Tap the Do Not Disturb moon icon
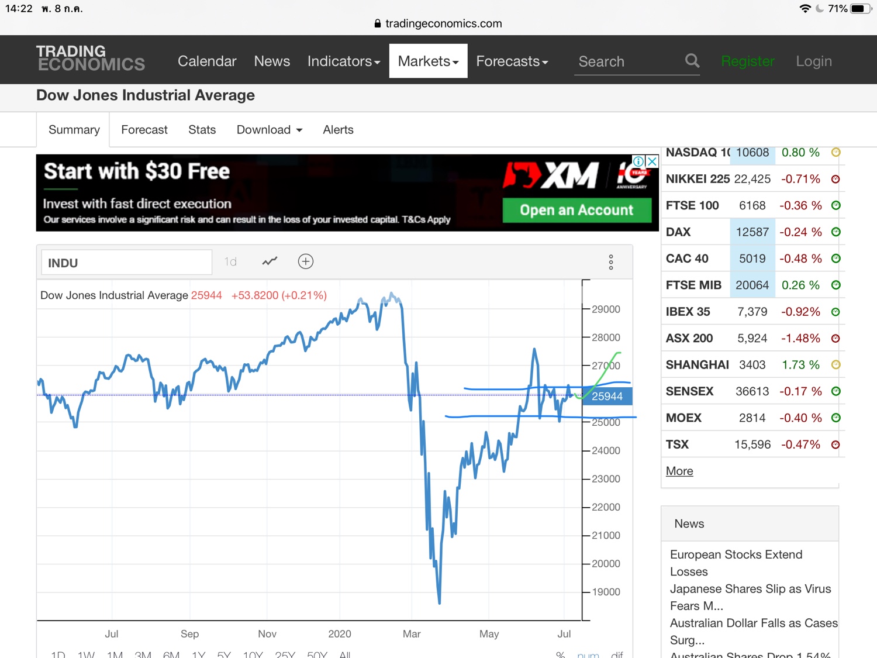877x658 pixels. pyautogui.click(x=820, y=9)
